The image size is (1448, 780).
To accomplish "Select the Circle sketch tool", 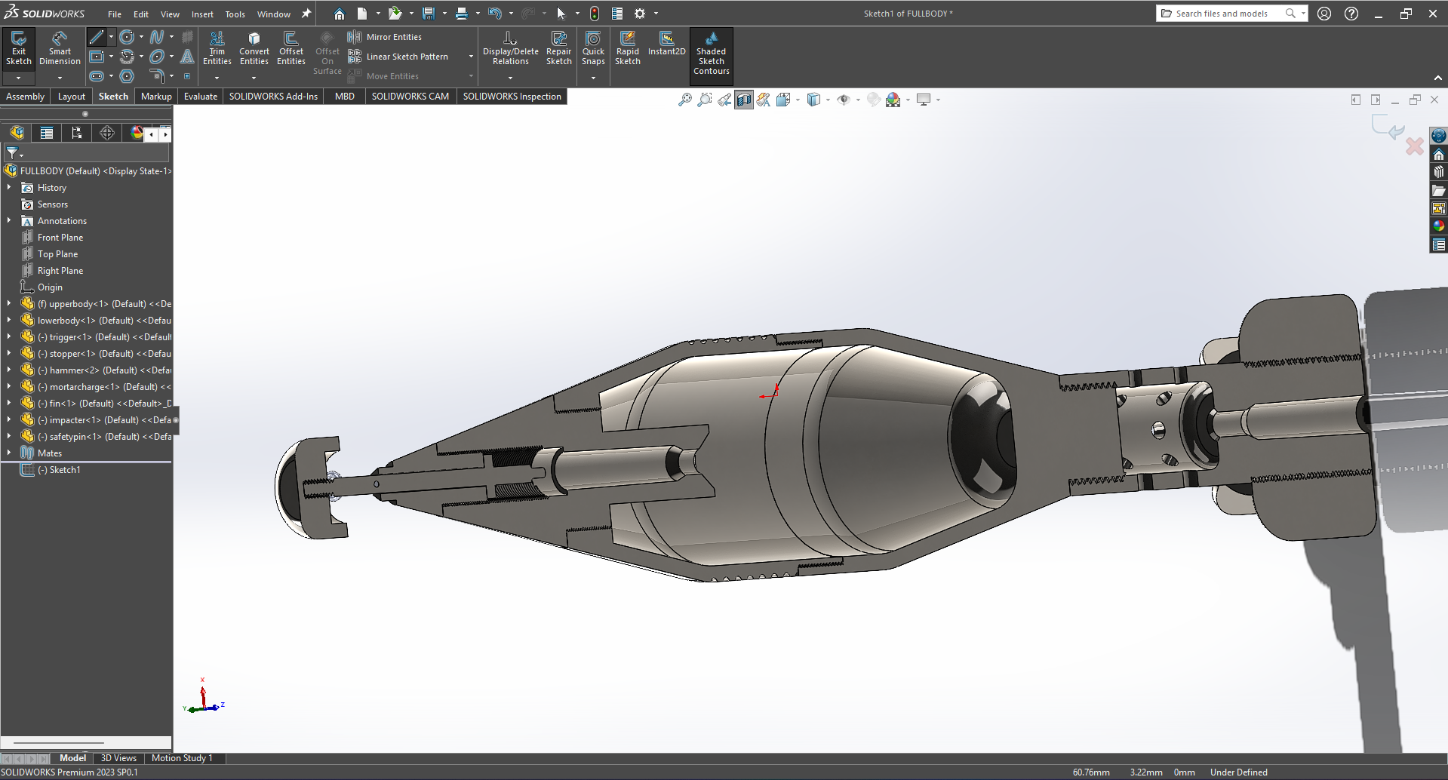I will click(127, 37).
